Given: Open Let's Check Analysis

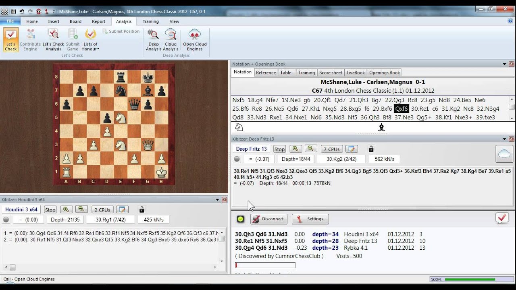Looking at the screenshot, I should [x=53, y=40].
